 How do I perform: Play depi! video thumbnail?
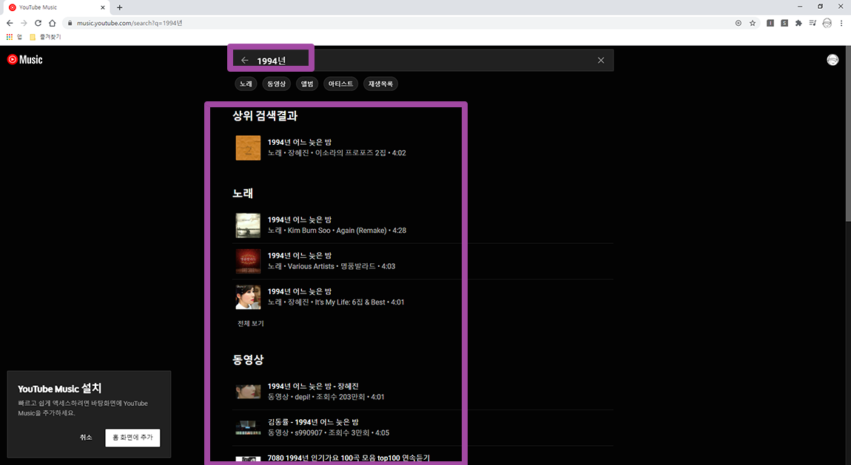click(248, 391)
